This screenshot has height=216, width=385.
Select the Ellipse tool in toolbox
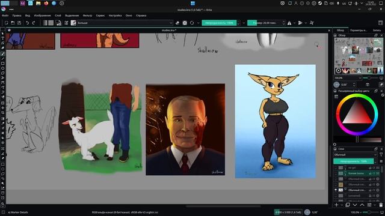point(2,68)
